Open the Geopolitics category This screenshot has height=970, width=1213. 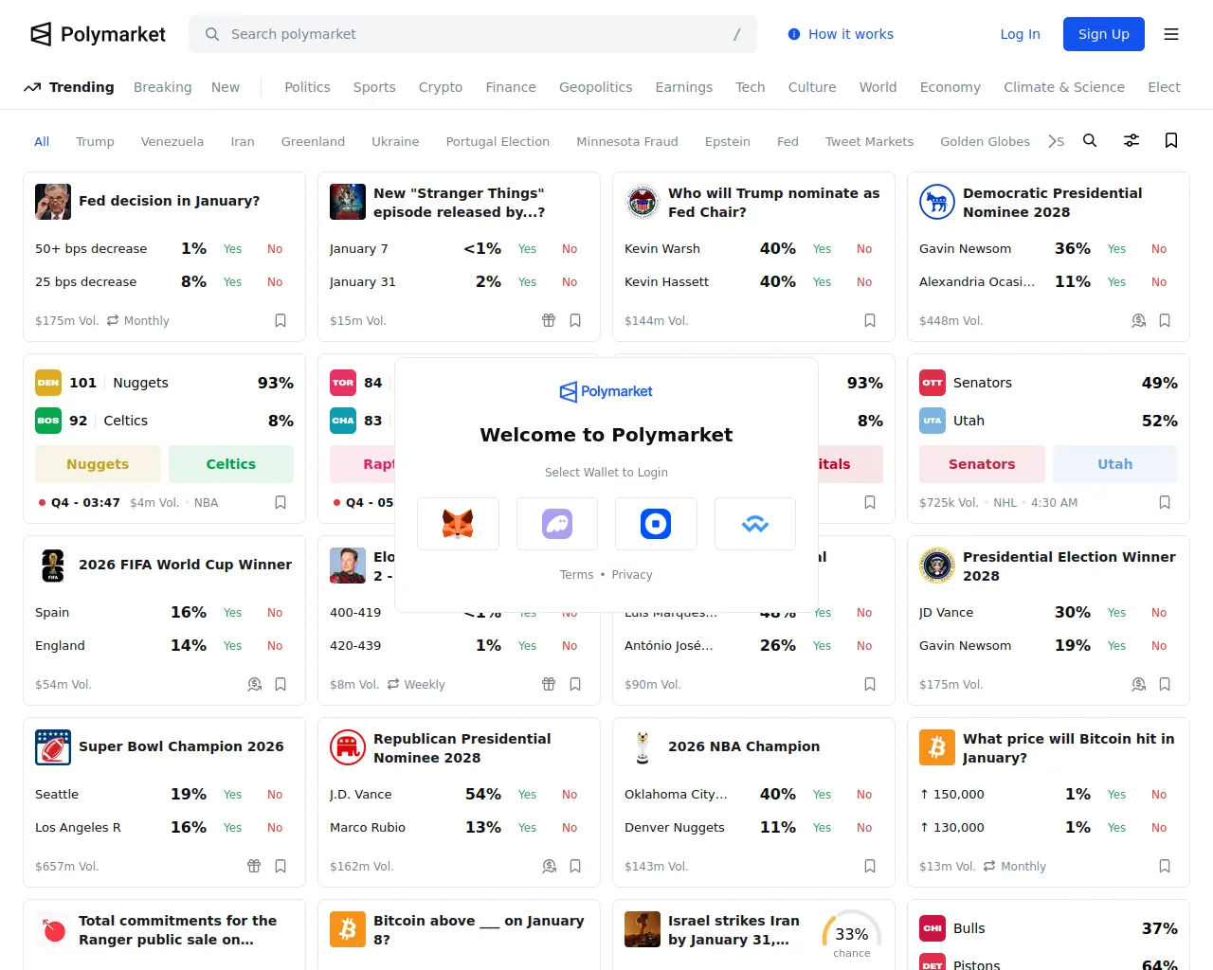coord(595,87)
